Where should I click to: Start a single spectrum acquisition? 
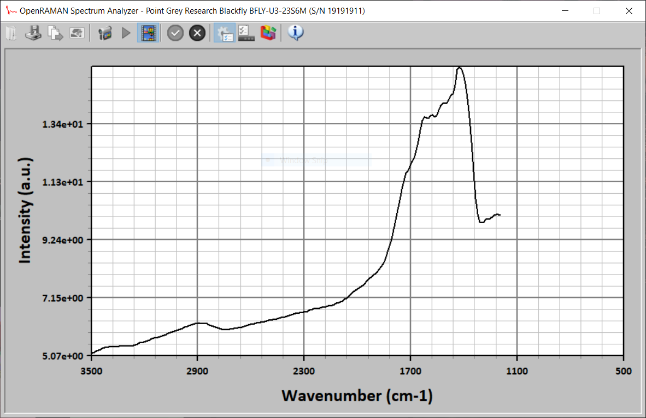[x=126, y=33]
